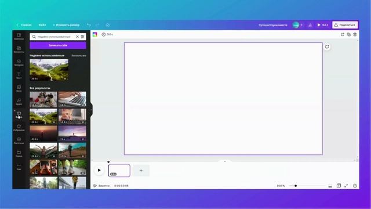The height and width of the screenshot is (209, 371).
Task: Select the recently used mountain valley video
Action: (x=49, y=70)
